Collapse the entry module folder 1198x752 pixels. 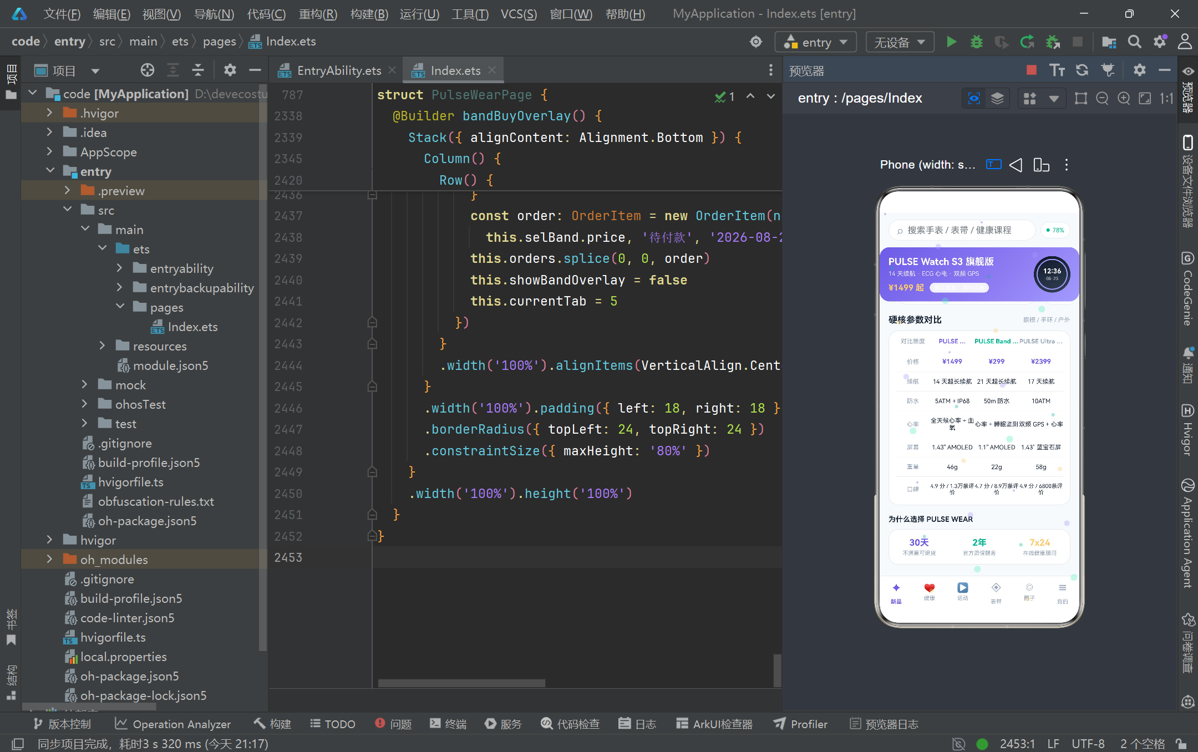[49, 171]
